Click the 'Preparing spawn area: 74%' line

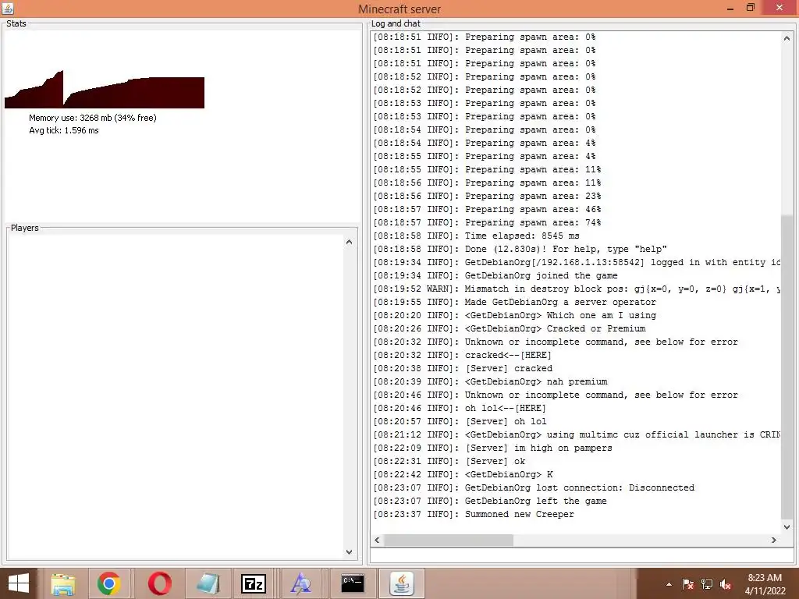tap(487, 222)
